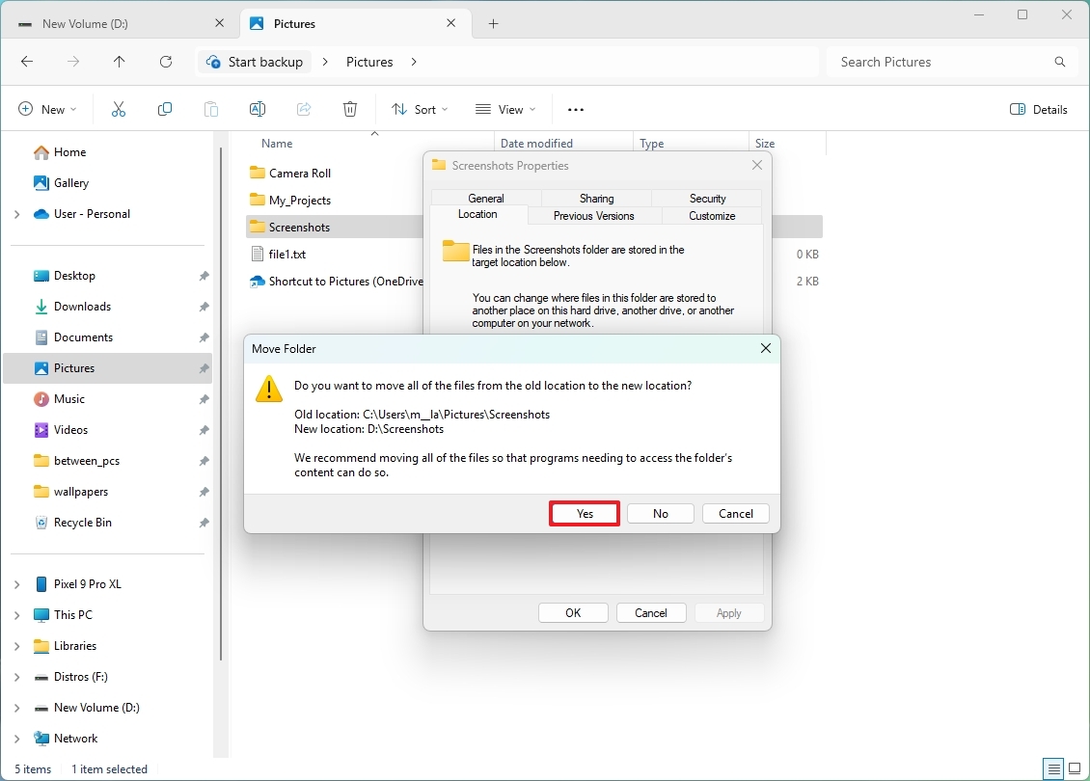
Task: Click the Paste clipboard icon
Action: [210, 109]
